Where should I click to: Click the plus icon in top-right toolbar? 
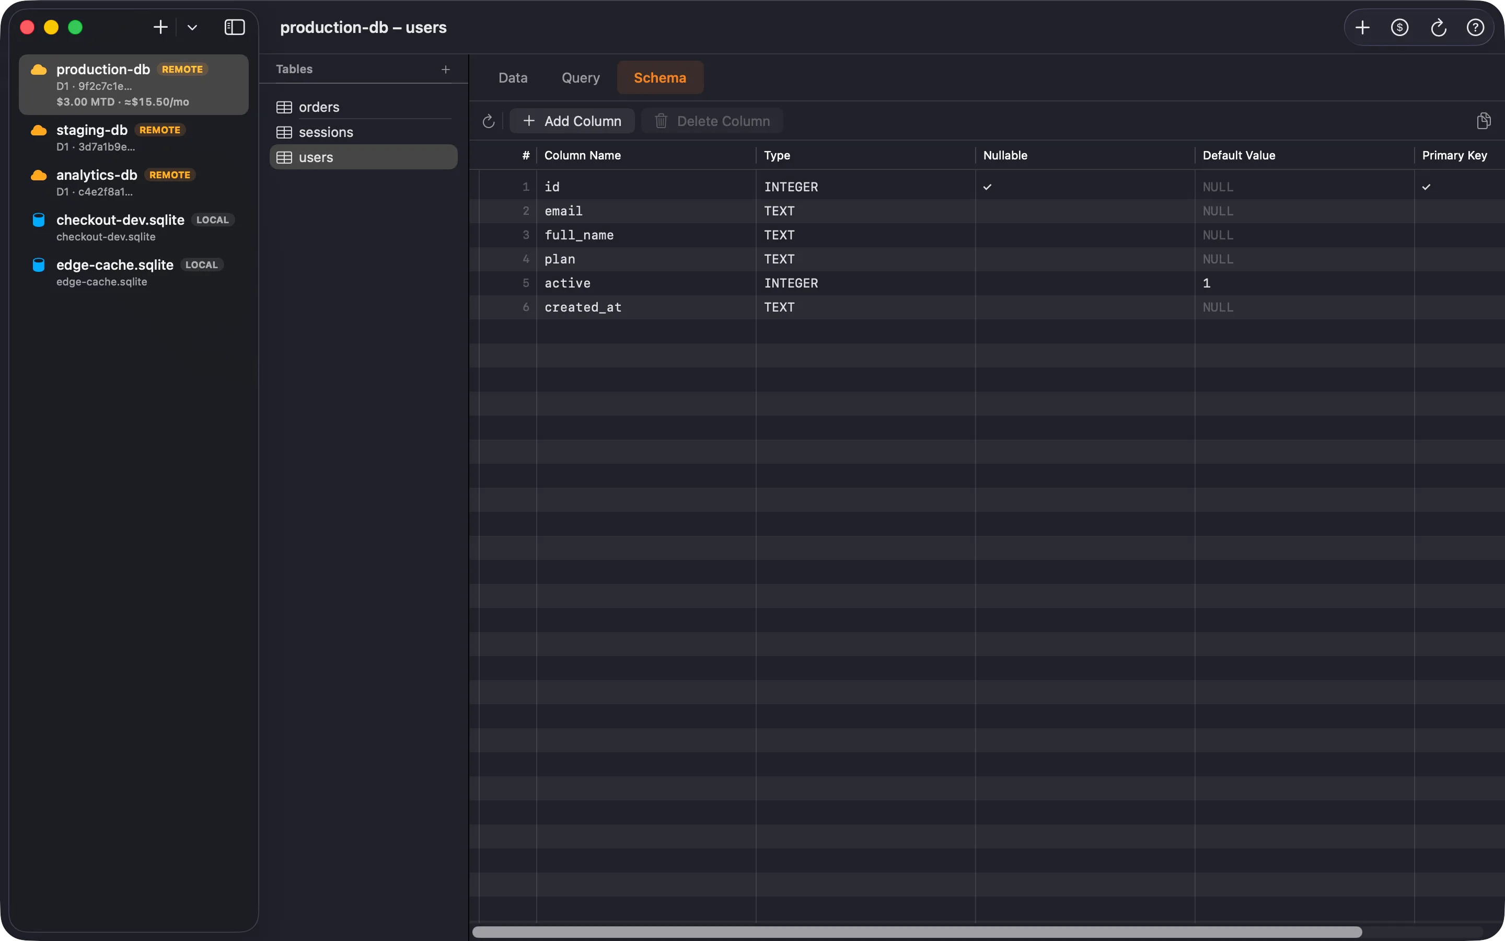pos(1362,27)
